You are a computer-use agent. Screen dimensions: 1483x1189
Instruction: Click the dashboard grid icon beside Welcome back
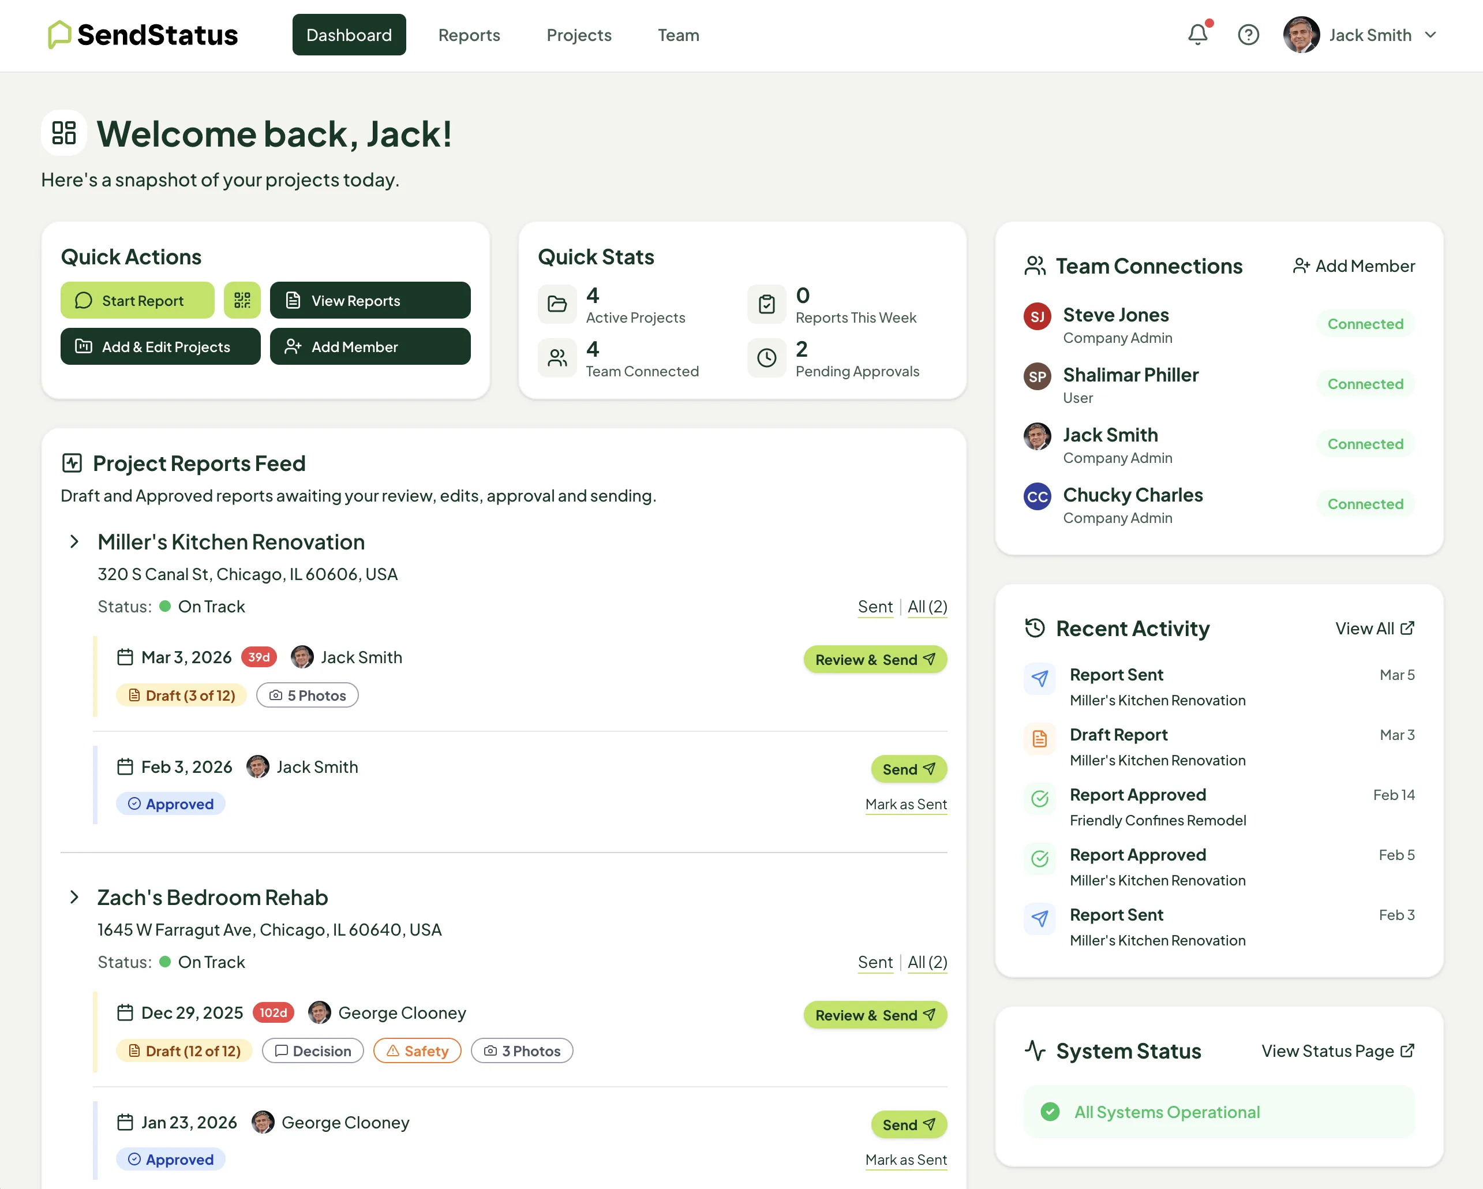[63, 132]
